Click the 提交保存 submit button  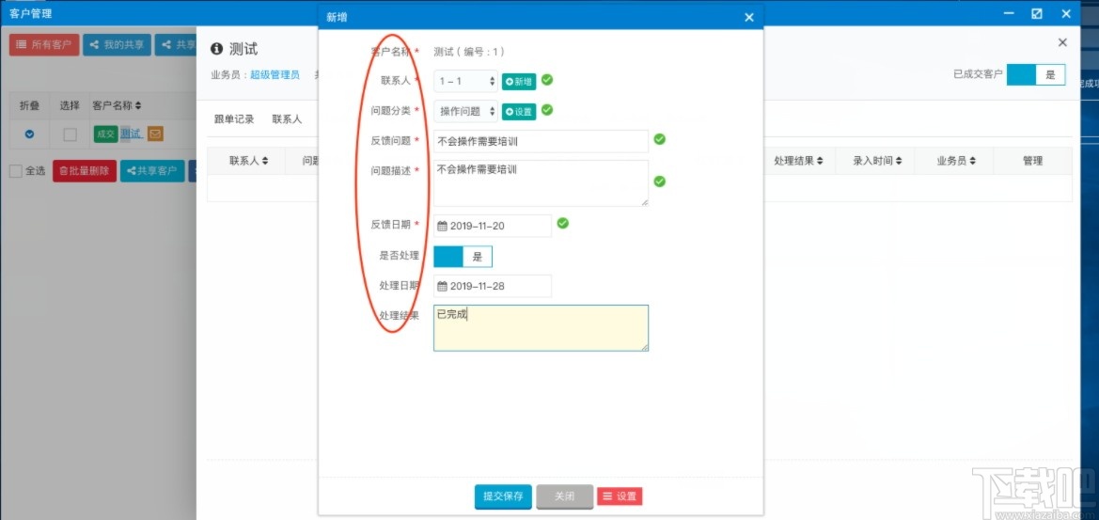coord(503,496)
